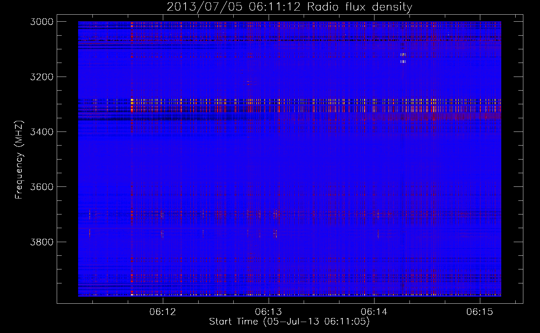Click the 3600 frequency tick label
The height and width of the screenshot is (333, 540).
coord(42,187)
